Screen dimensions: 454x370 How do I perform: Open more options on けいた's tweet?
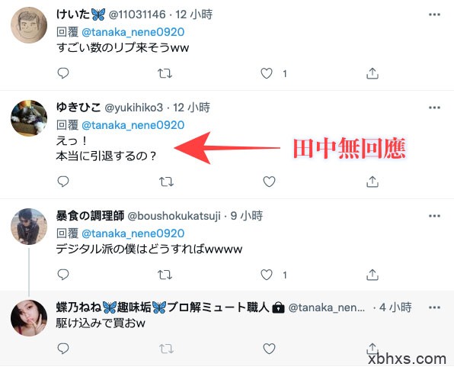(x=435, y=14)
